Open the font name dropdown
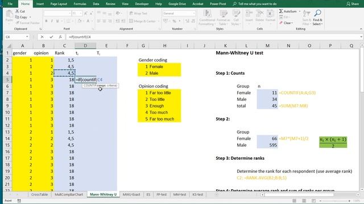This screenshot has height=204, width=364. tap(69, 14)
